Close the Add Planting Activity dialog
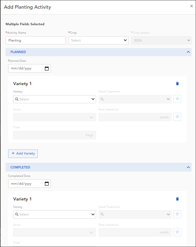 (191, 6)
